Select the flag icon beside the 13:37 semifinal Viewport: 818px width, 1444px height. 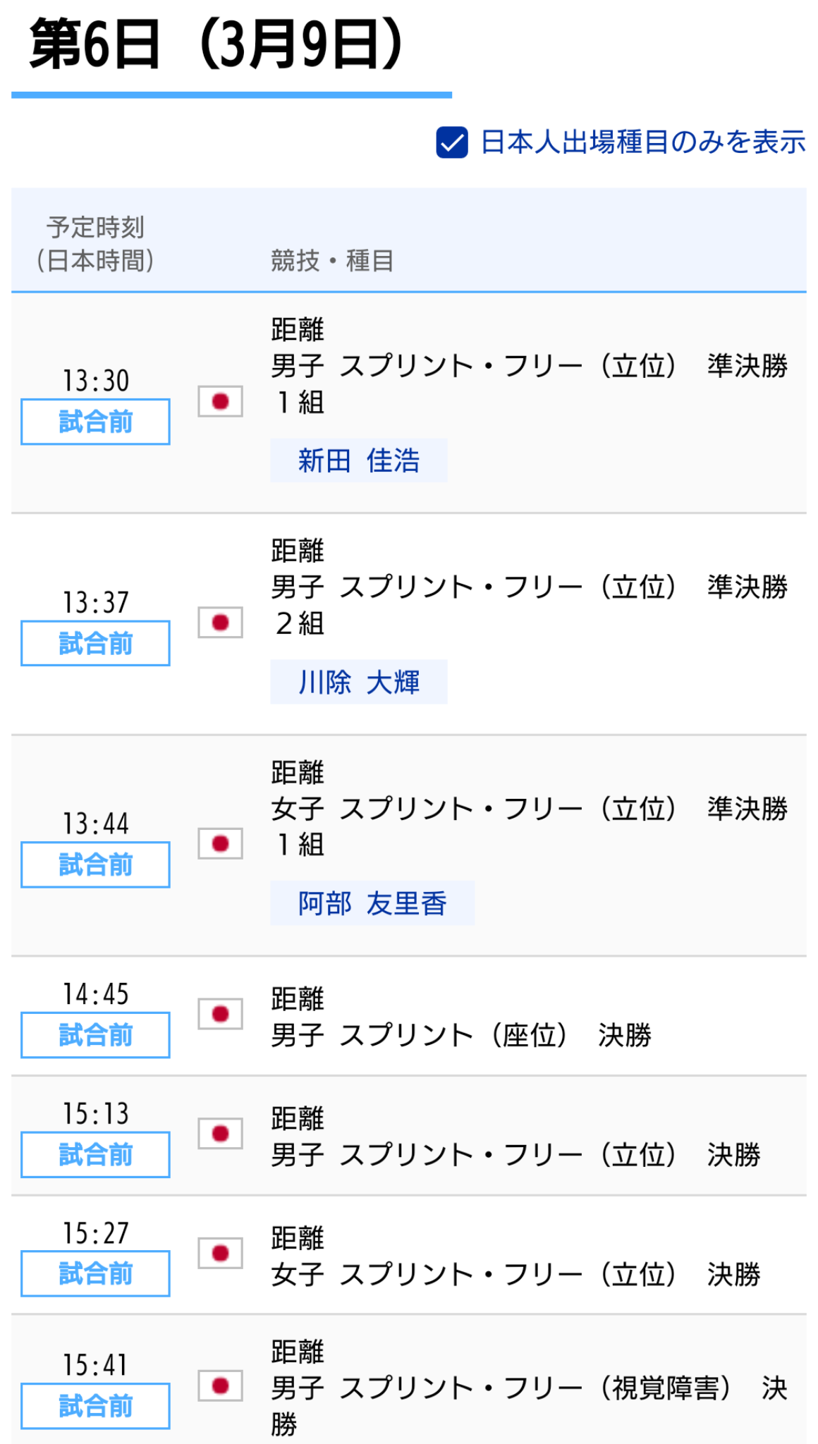coord(221,623)
